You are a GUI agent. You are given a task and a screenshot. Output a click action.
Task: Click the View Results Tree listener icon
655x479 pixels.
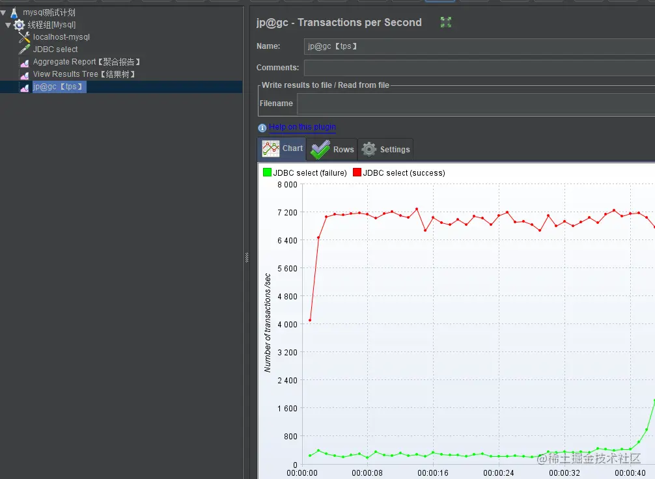[25, 75]
